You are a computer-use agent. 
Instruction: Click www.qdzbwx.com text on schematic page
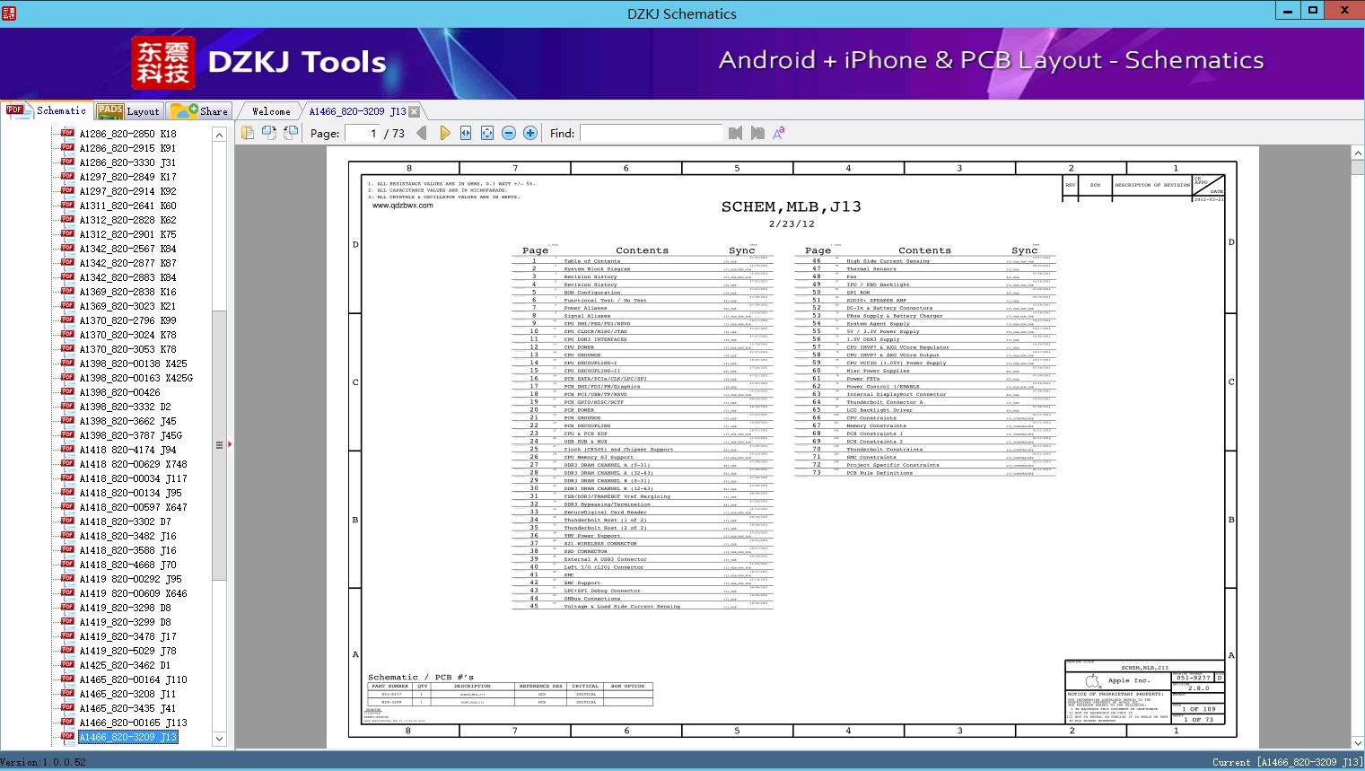(403, 206)
